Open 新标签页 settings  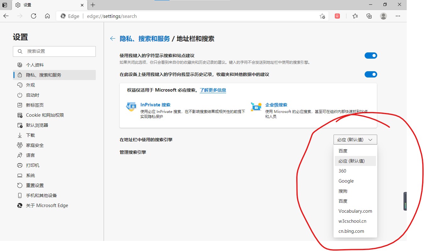(55, 105)
